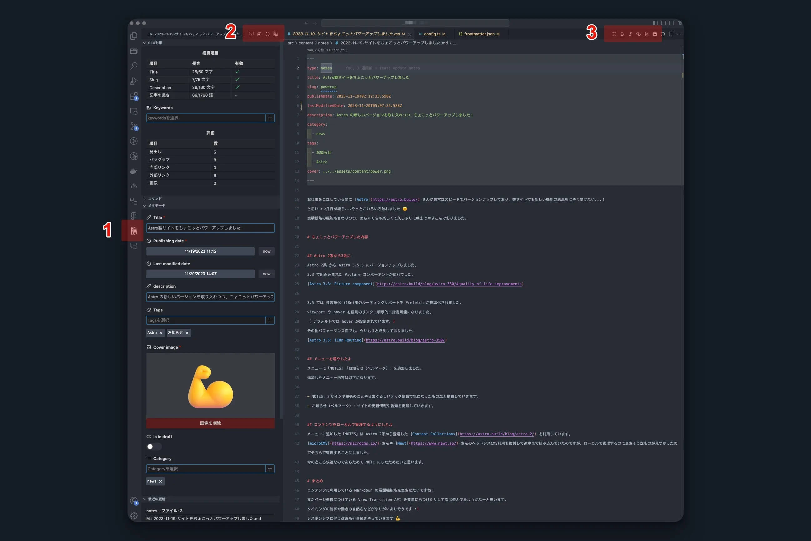Click the refresh icon in FM panel header
Screen dimensions: 811x541
click(267, 34)
